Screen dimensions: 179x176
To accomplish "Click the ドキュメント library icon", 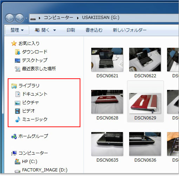I will tap(18, 94).
